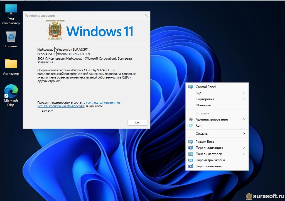Click the Run entry's icon
Viewport: 285px width, 201px height.
click(x=190, y=126)
